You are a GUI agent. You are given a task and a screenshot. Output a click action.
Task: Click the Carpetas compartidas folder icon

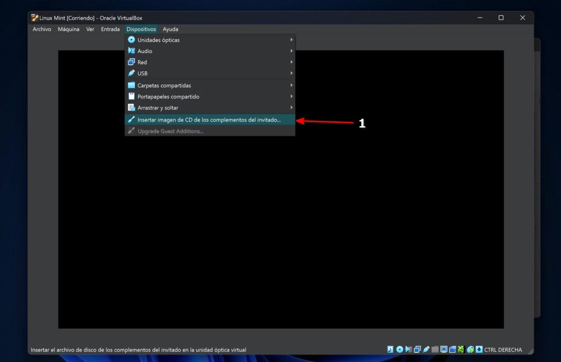[131, 85]
